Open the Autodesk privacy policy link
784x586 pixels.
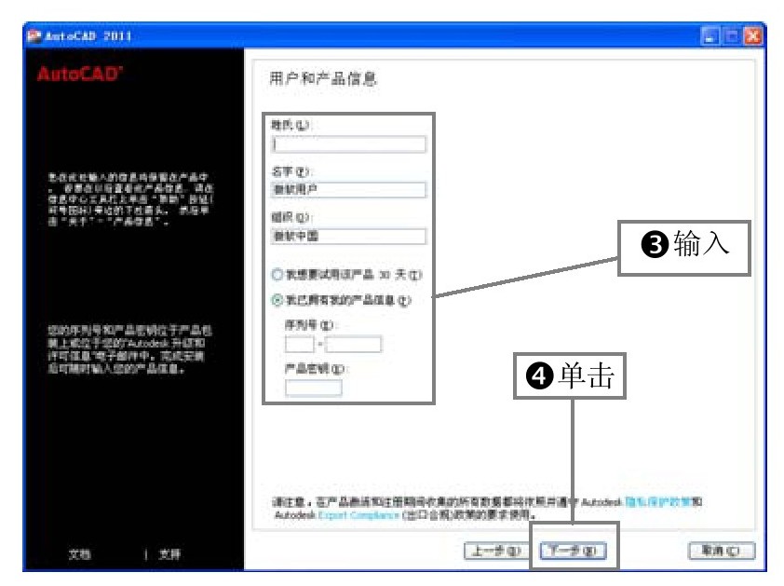click(x=658, y=502)
